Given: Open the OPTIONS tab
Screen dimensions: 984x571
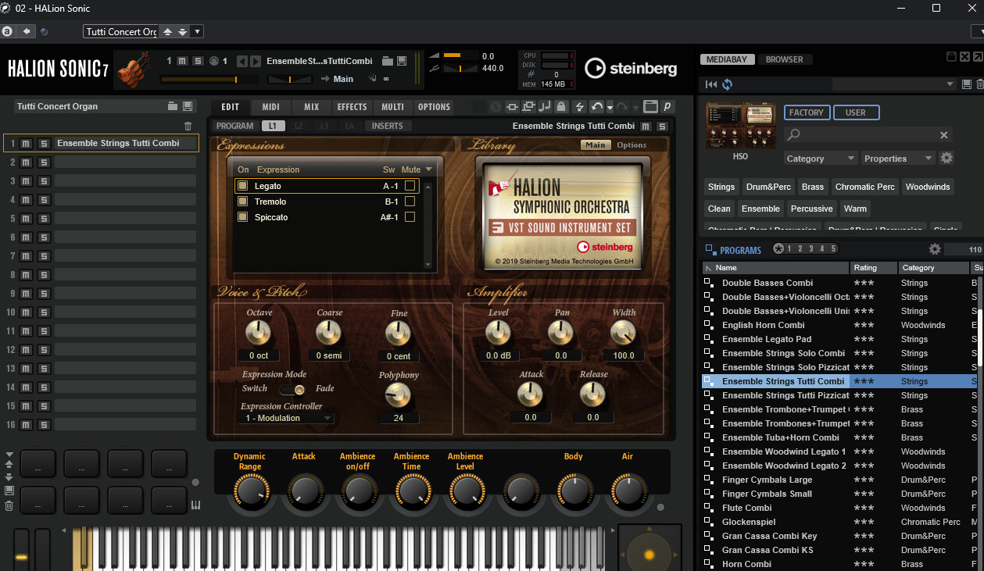Looking at the screenshot, I should tap(434, 107).
